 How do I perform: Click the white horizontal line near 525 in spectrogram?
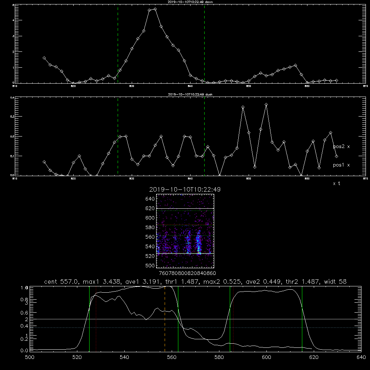click(185, 253)
